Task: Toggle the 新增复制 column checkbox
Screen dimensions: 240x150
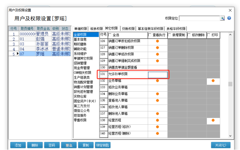Action: click(169, 35)
